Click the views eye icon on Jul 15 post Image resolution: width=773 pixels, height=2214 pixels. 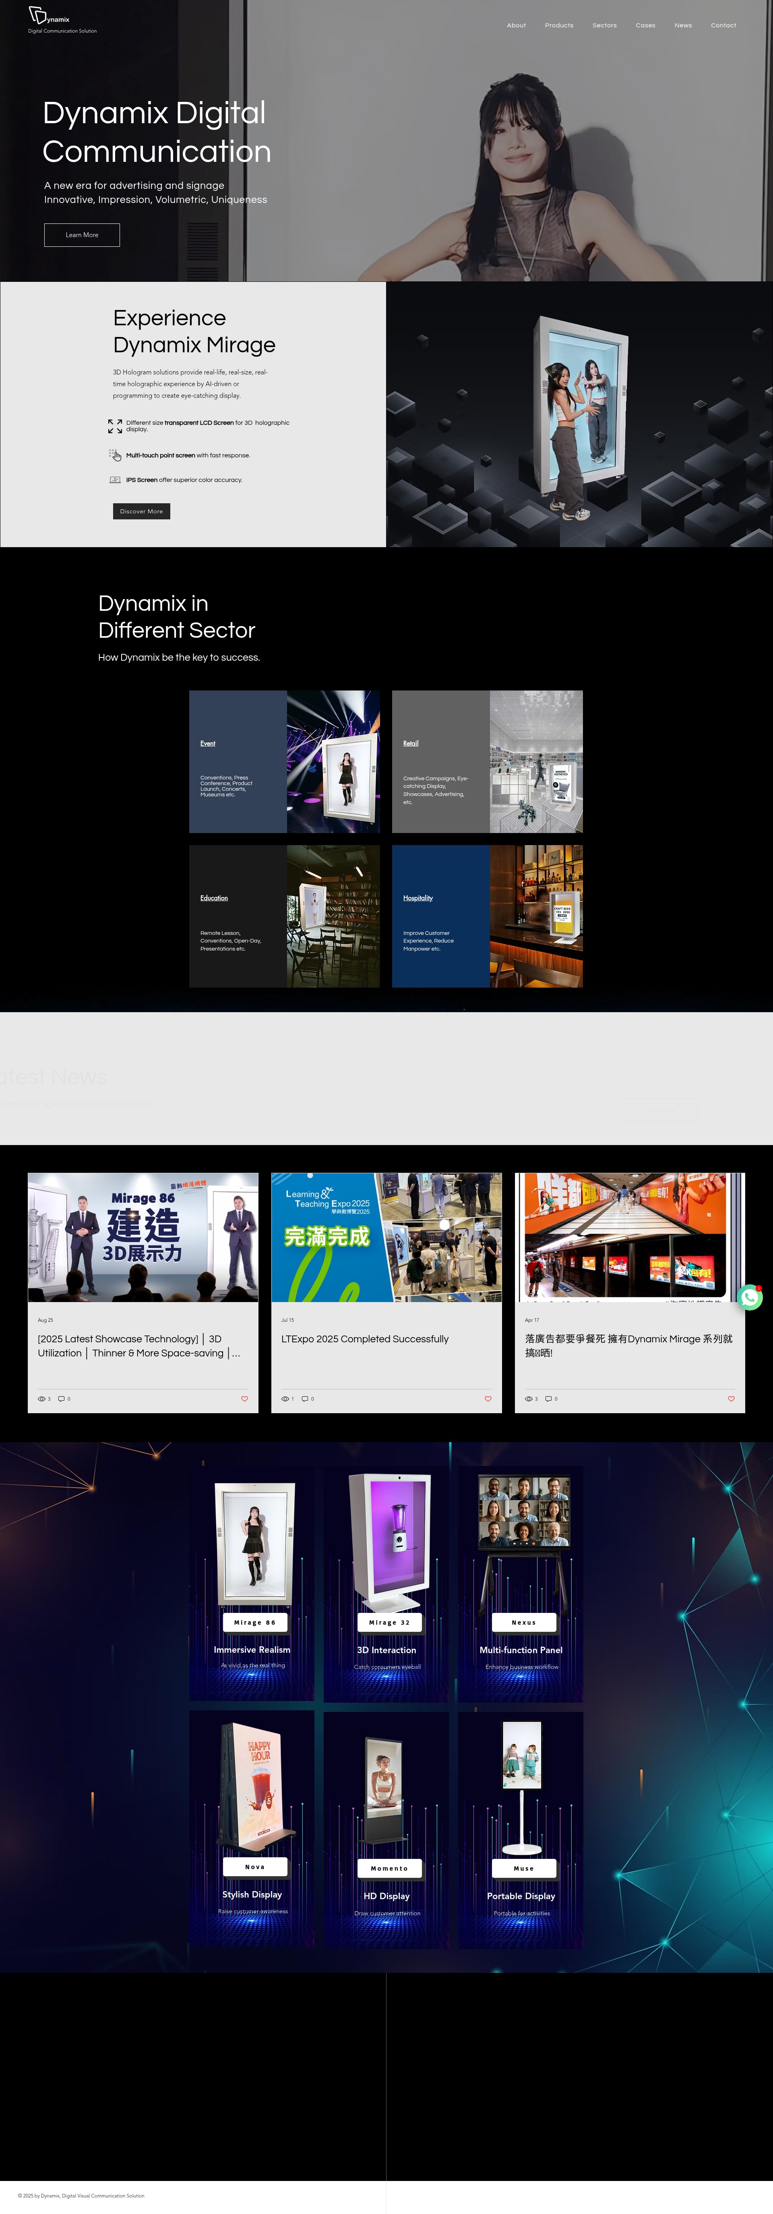point(285,1398)
